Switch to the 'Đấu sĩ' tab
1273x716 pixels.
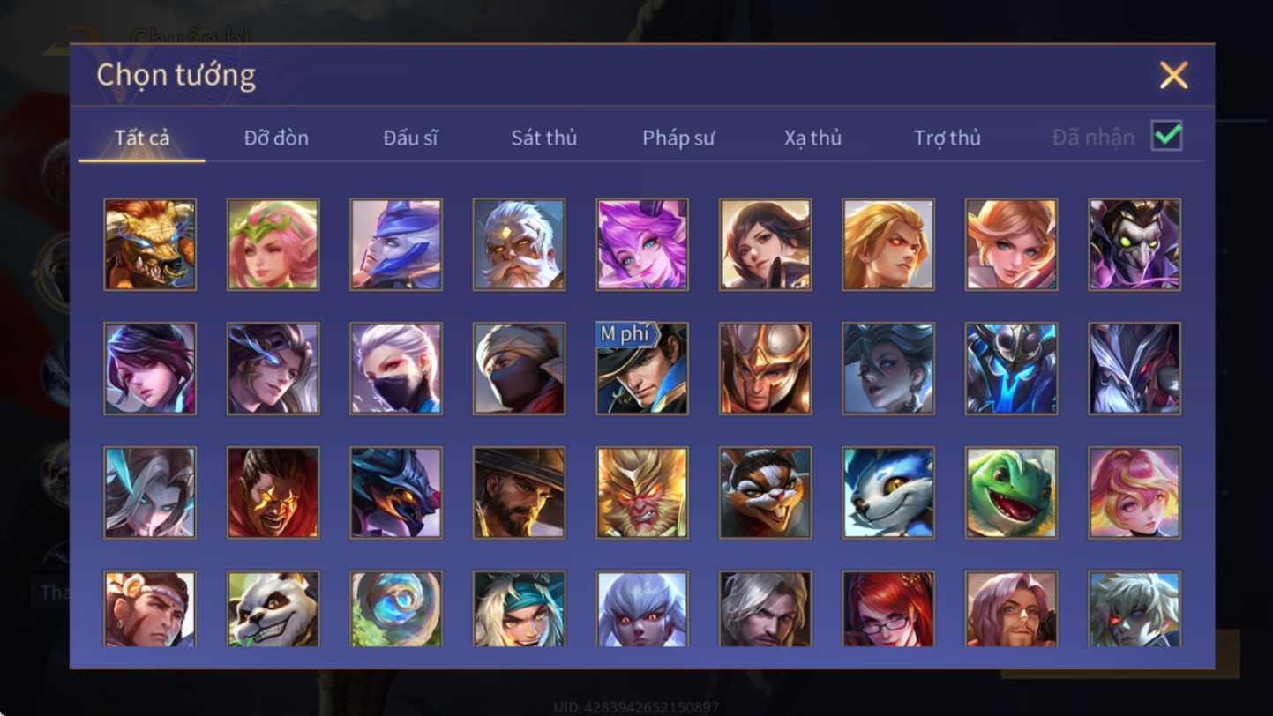410,138
